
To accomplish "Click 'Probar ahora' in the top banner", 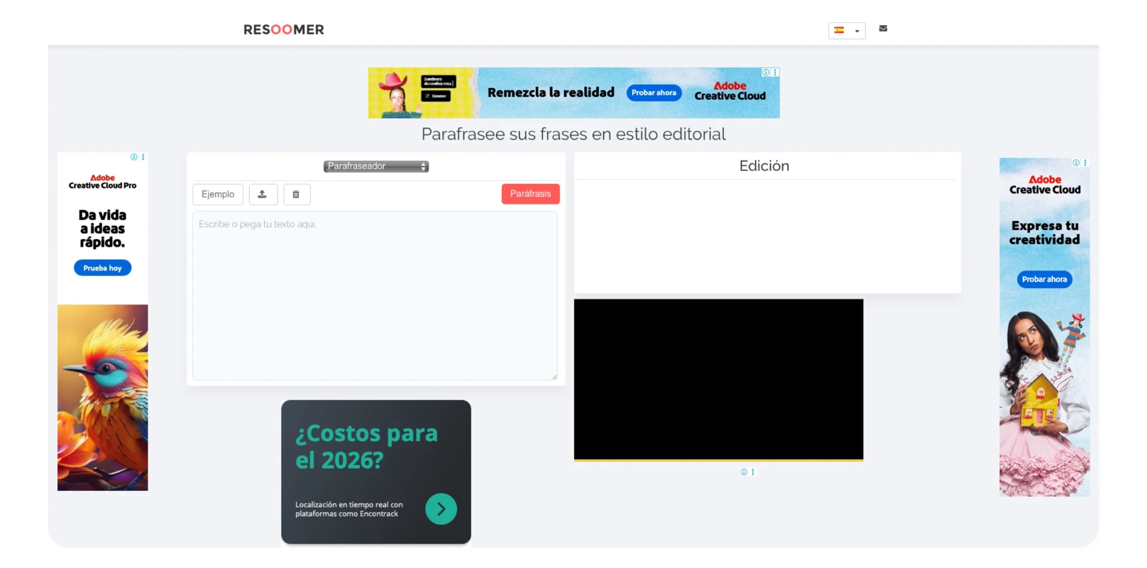I will tap(654, 93).
